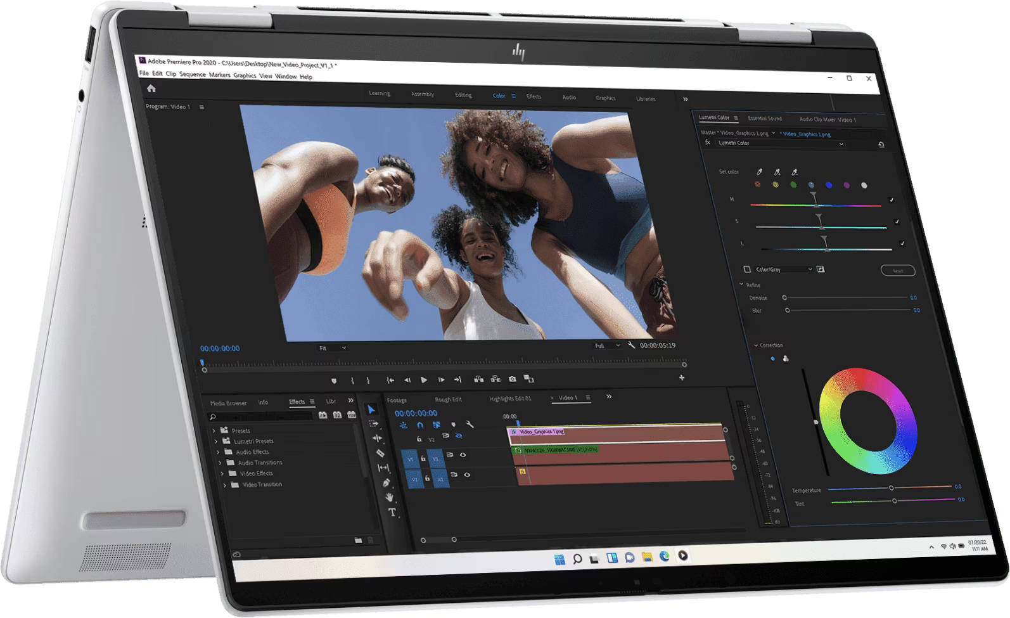
Task: Select the Hand tool
Action: [389, 498]
